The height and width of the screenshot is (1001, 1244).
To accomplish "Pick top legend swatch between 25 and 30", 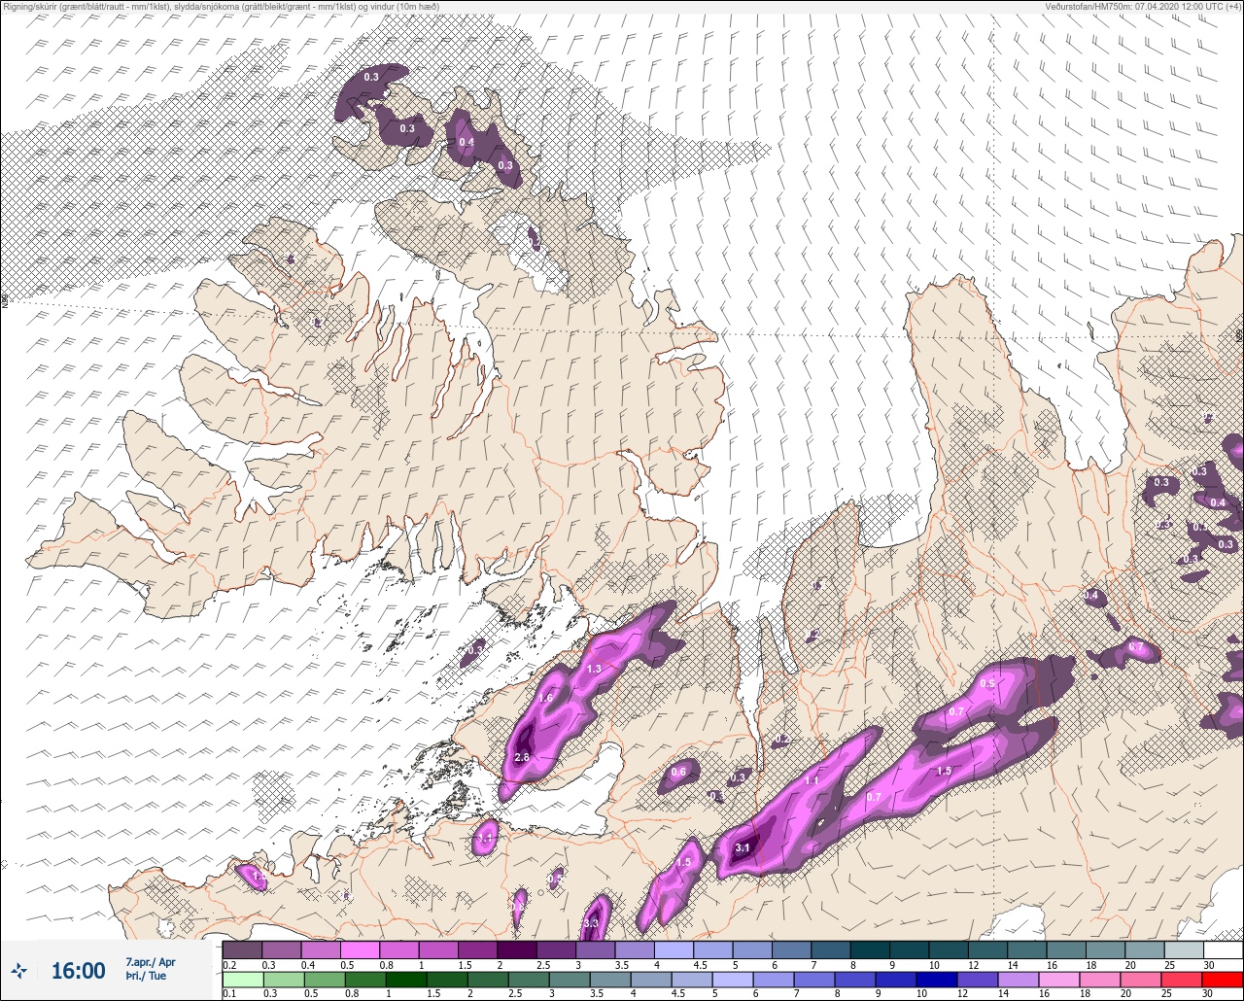I will tap(1184, 949).
